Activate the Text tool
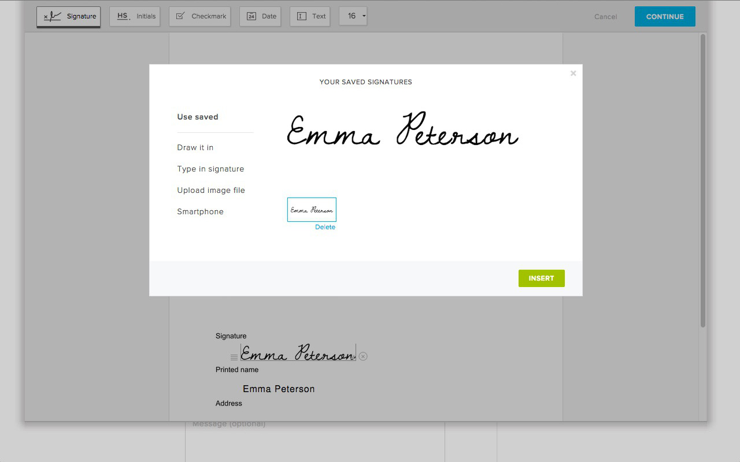Image resolution: width=740 pixels, height=462 pixels. tap(310, 17)
